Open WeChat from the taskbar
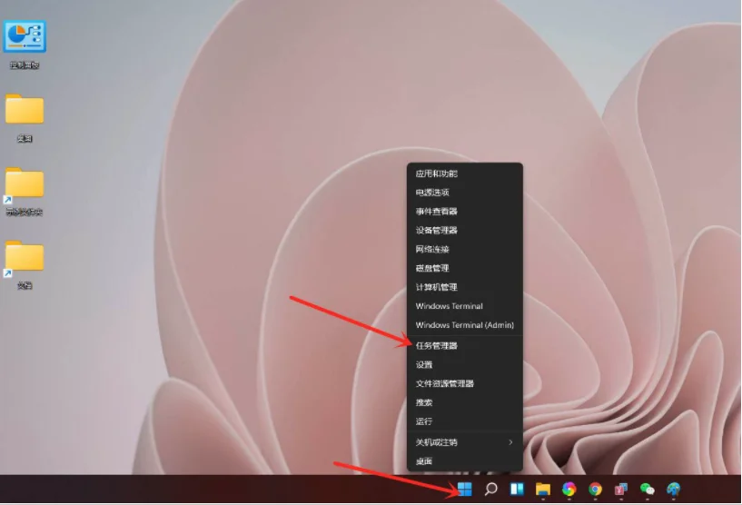This screenshot has height=505, width=742. (x=647, y=490)
